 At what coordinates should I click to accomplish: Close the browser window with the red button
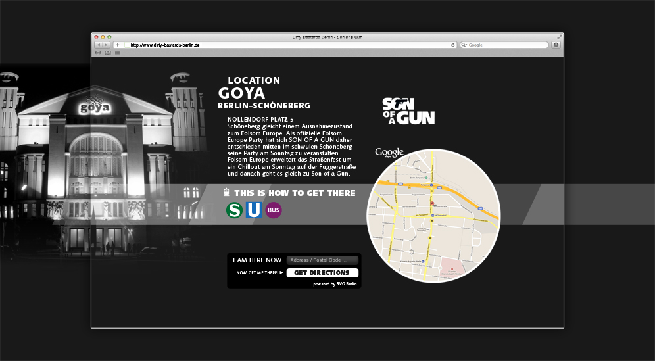click(x=96, y=37)
